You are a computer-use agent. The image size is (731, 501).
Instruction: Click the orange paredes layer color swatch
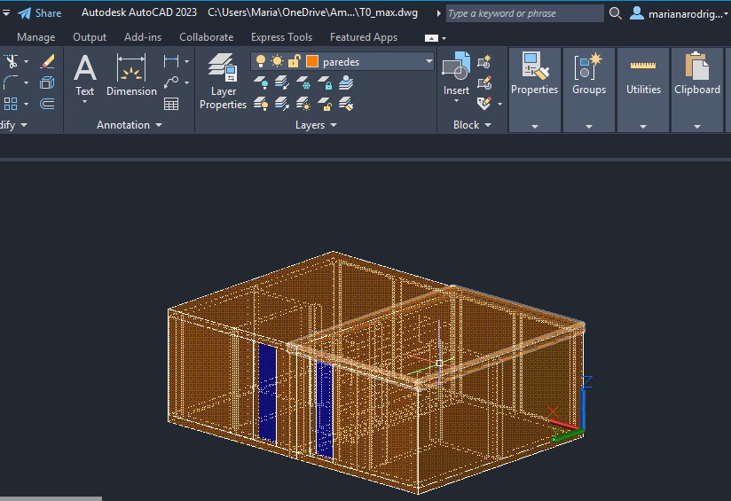tap(312, 61)
